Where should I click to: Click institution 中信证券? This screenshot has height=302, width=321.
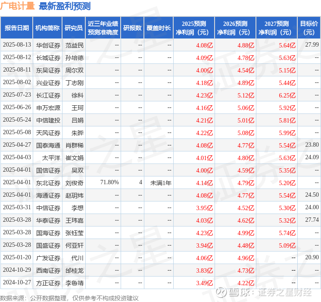pos(48,208)
